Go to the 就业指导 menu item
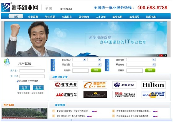173x122 pixels. click(x=134, y=17)
